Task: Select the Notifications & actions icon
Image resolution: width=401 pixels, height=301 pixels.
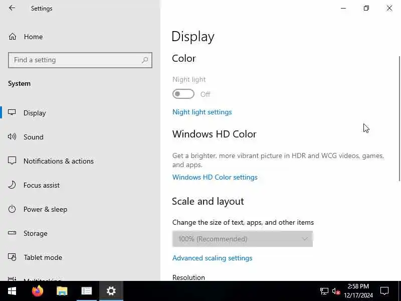Action: coord(12,161)
